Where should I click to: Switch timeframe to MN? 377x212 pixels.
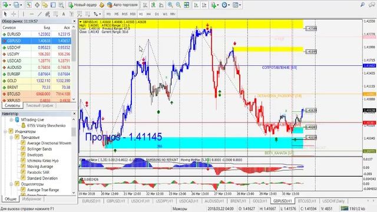pyautogui.click(x=173, y=14)
